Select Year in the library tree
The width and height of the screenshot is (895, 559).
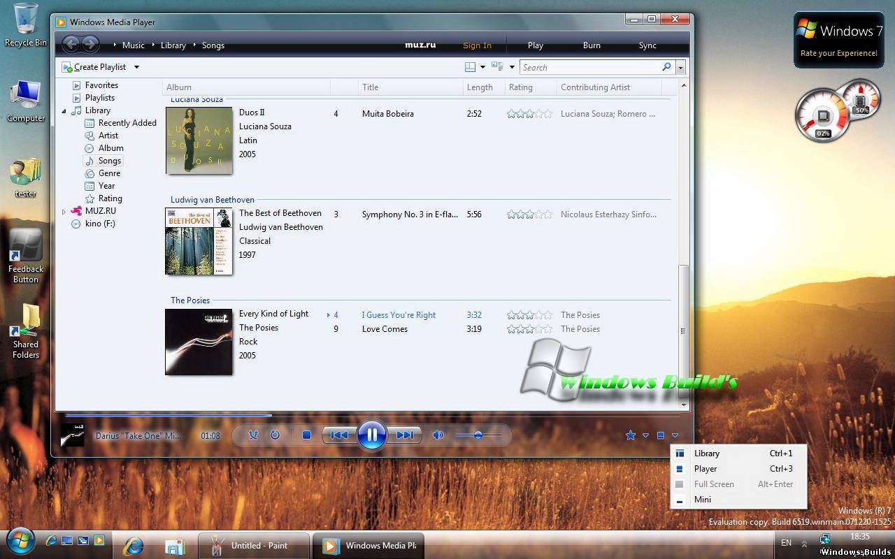coord(106,186)
